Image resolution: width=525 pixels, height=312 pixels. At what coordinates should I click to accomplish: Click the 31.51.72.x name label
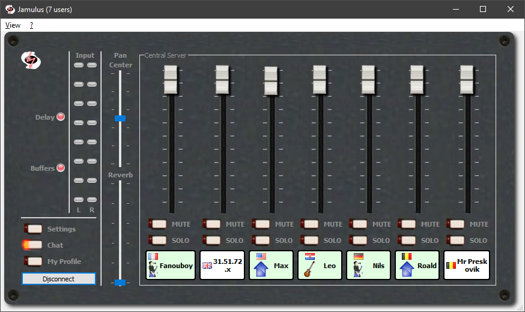(228, 265)
